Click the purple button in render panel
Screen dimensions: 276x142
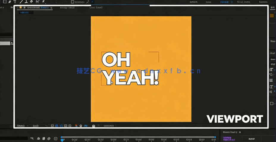[x=229, y=139]
